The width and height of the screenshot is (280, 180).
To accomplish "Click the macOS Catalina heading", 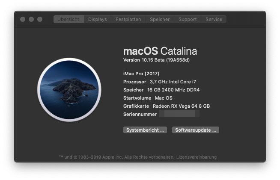I will pyautogui.click(x=160, y=51).
